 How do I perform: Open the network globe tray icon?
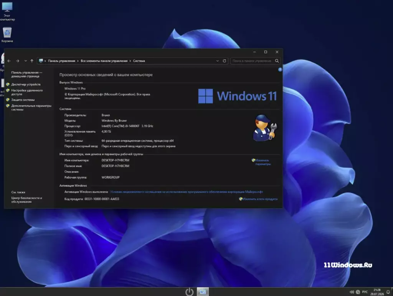click(358, 292)
